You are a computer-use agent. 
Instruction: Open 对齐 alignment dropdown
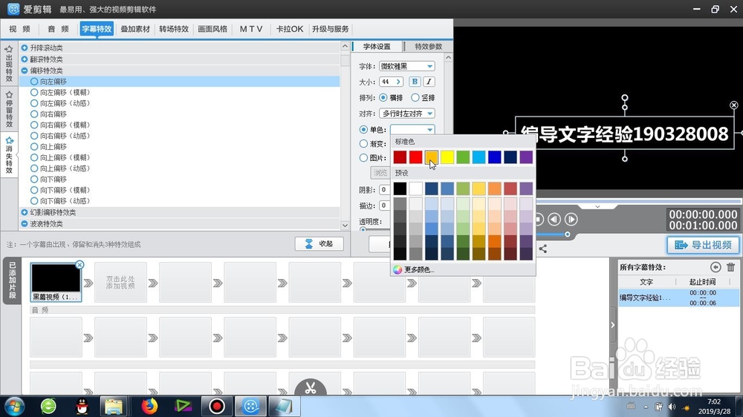coord(407,114)
